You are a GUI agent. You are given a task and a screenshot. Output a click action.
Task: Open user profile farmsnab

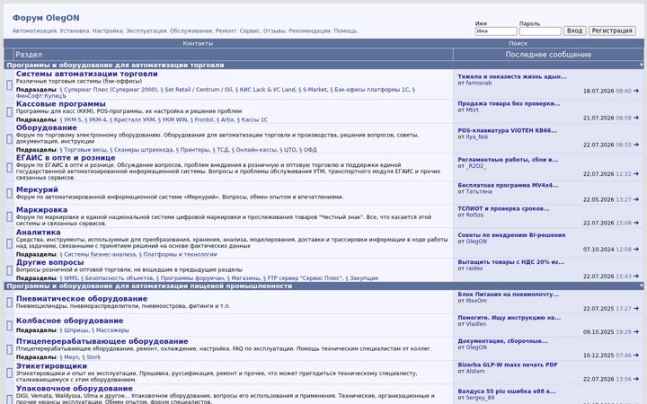click(x=479, y=83)
